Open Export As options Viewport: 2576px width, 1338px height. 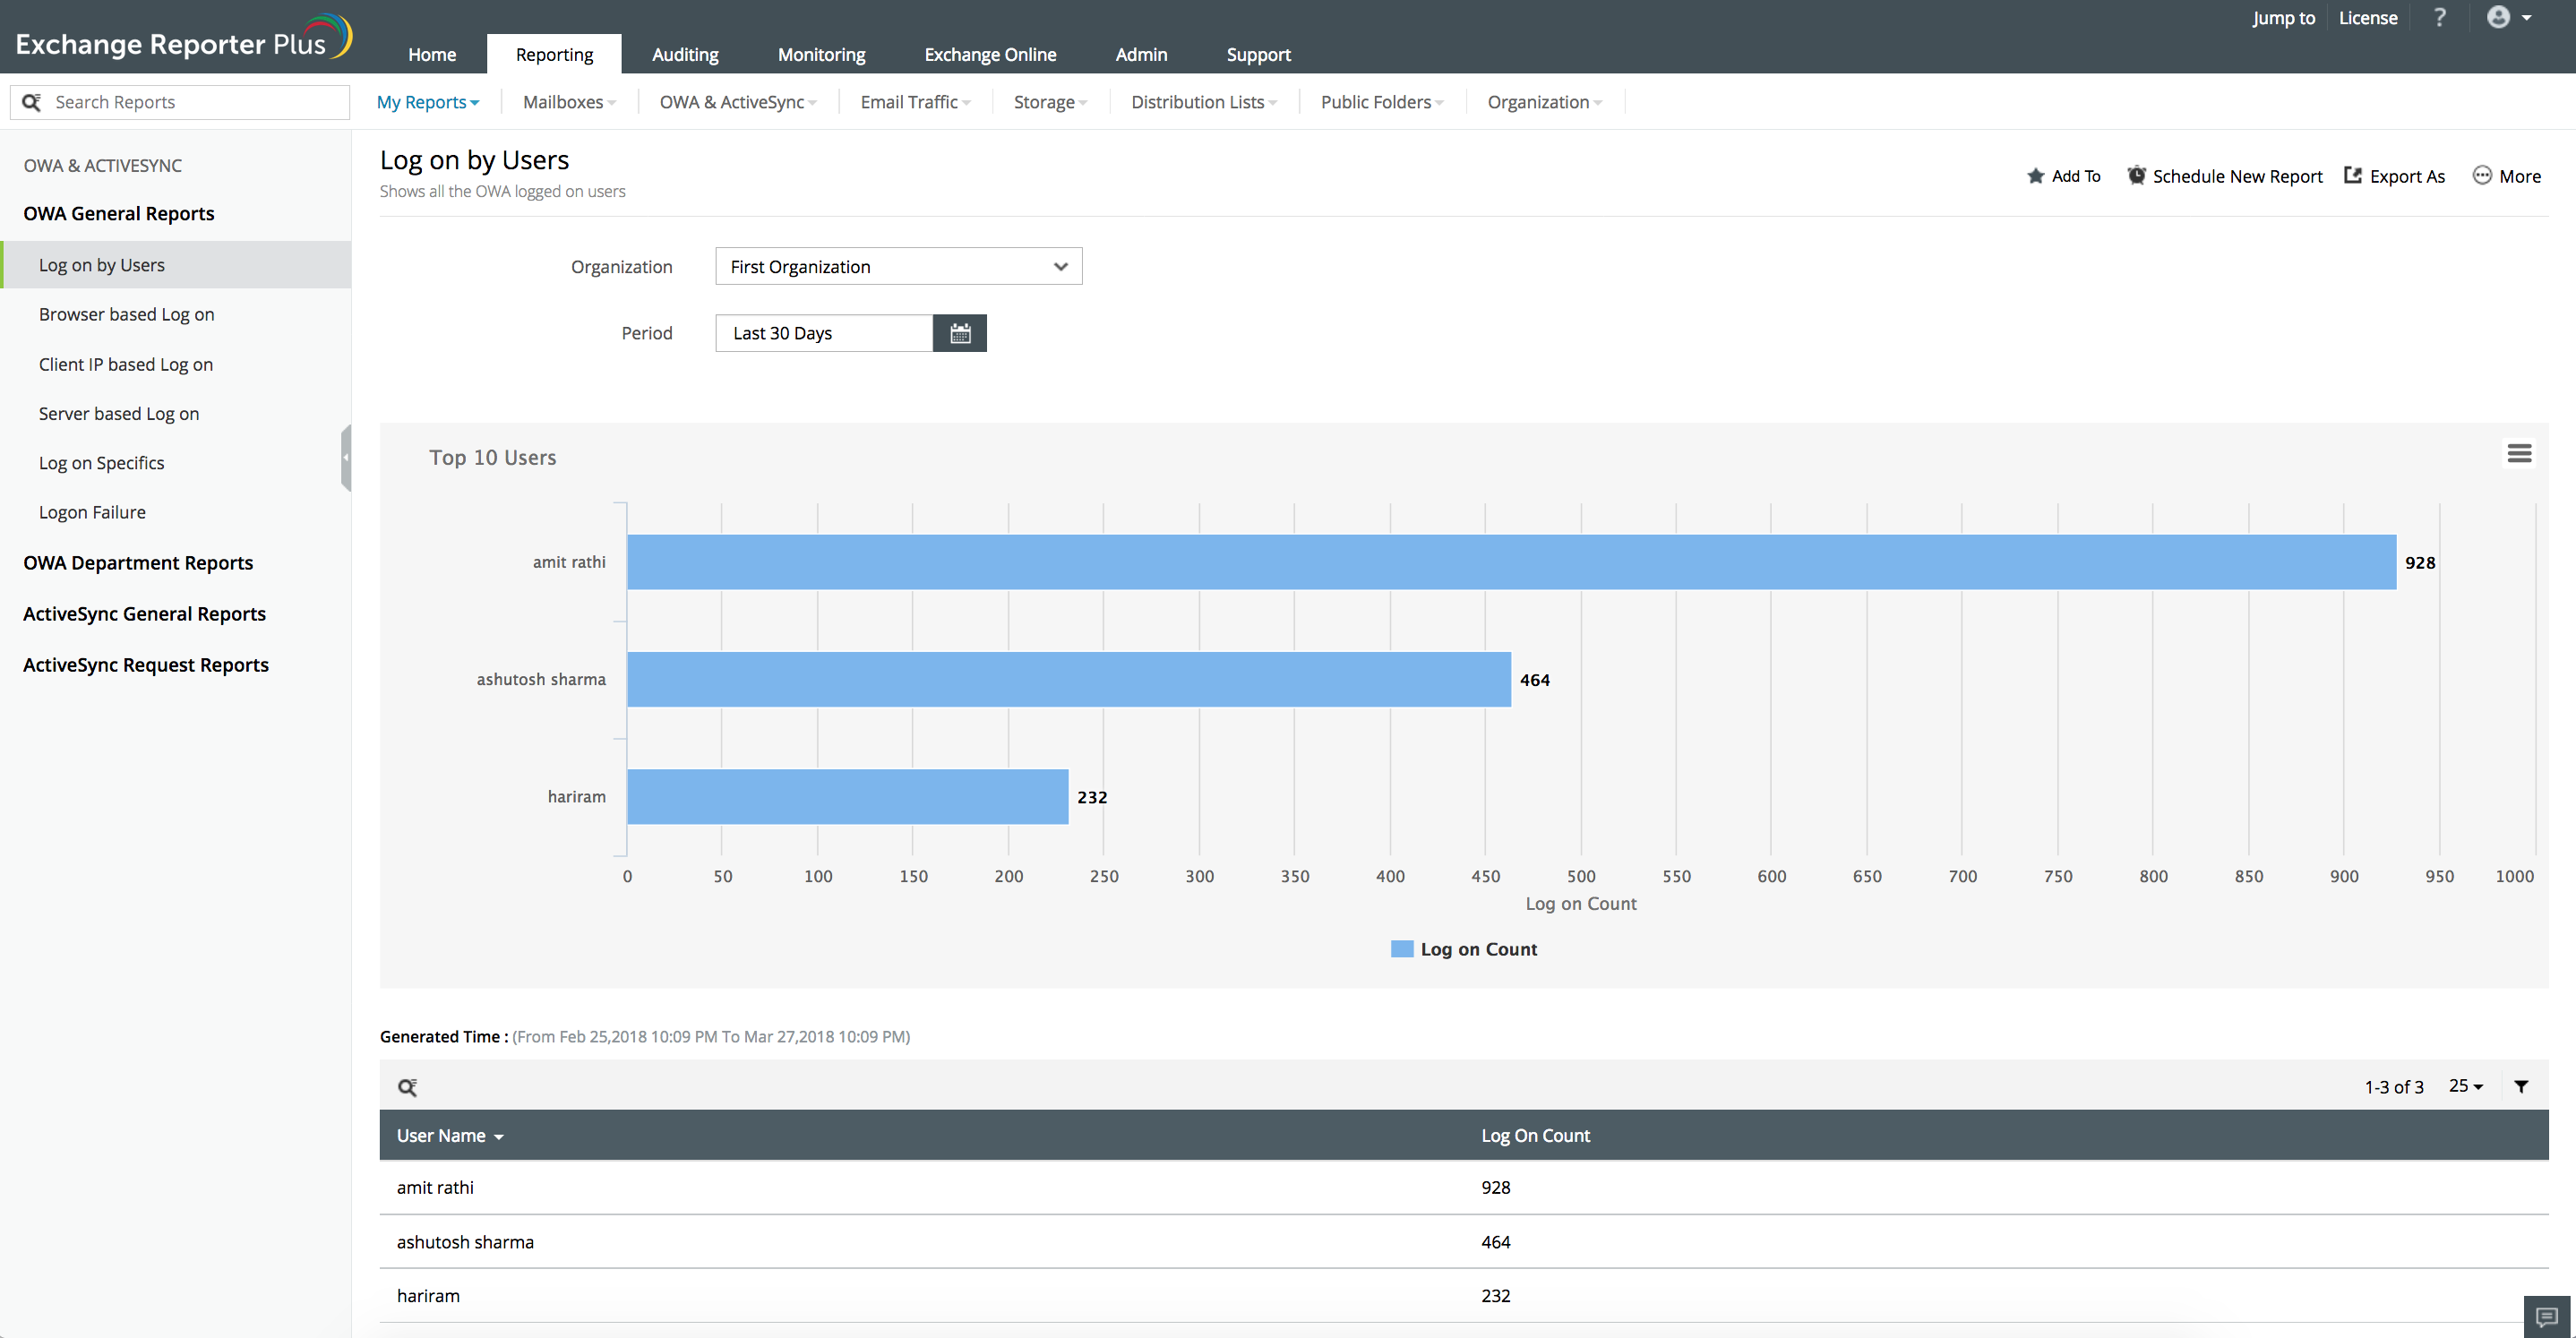[x=2394, y=176]
